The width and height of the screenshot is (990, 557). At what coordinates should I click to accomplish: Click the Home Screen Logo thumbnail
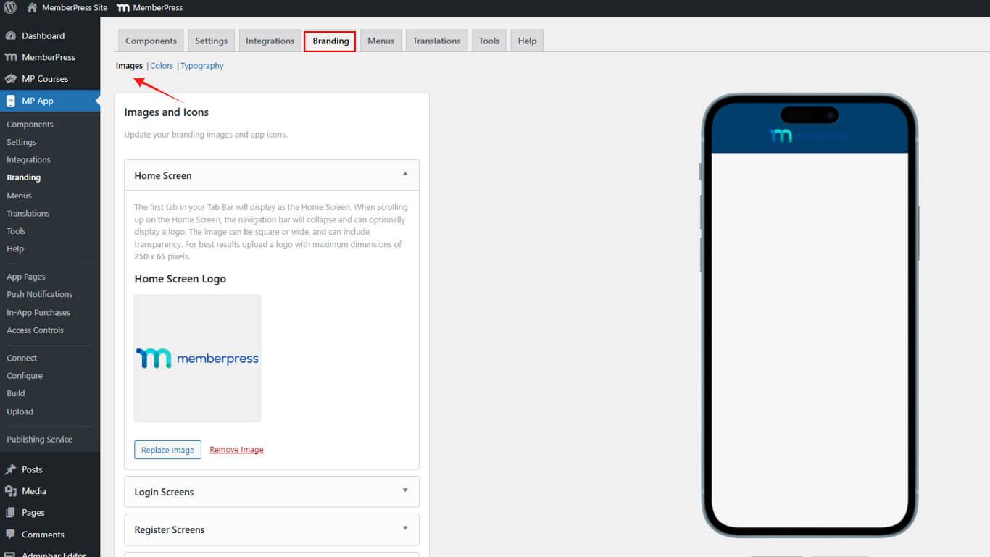coord(197,358)
